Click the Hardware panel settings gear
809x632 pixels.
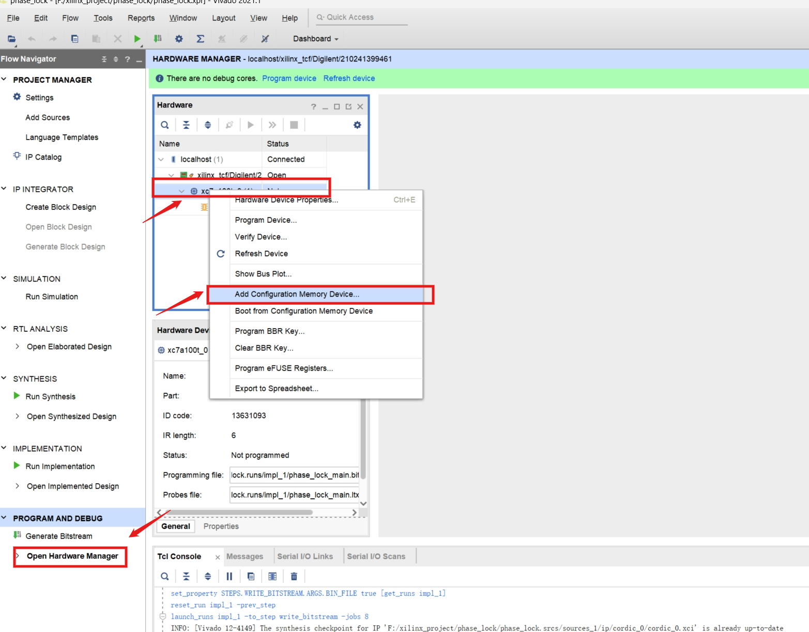click(357, 125)
